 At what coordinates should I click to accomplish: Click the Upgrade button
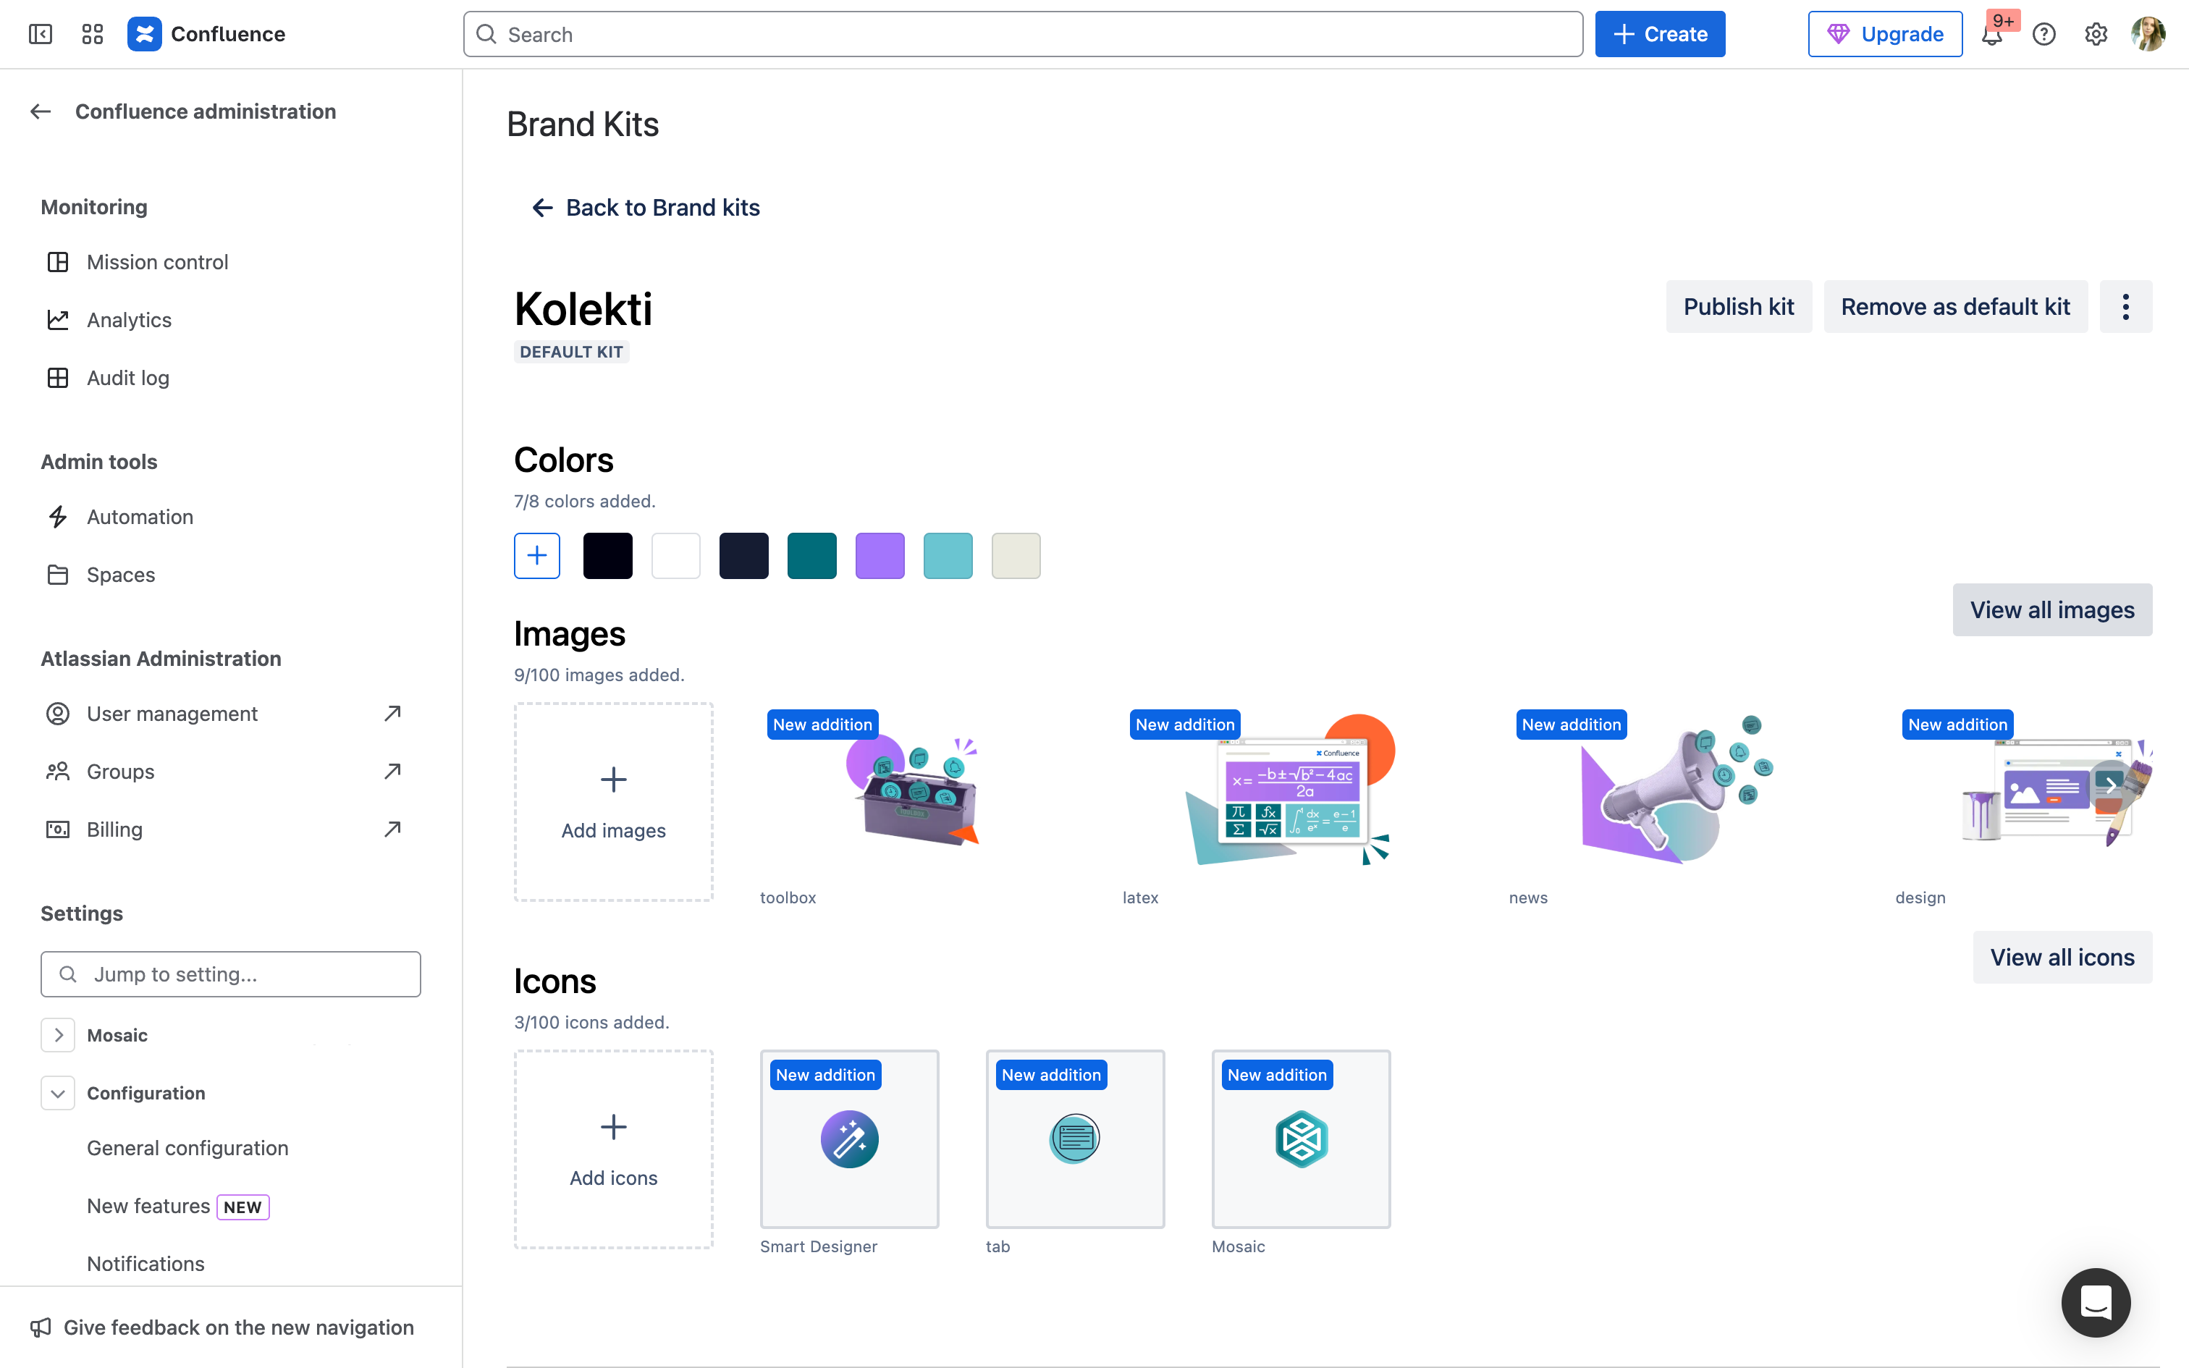[x=1885, y=35]
